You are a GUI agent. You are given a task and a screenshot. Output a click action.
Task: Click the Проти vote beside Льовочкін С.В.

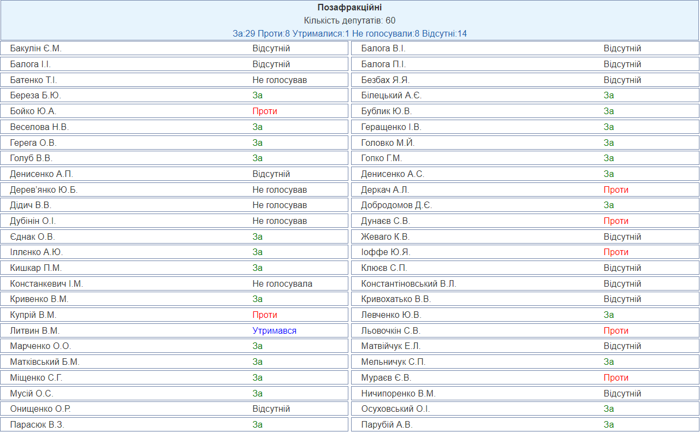pyautogui.click(x=616, y=331)
